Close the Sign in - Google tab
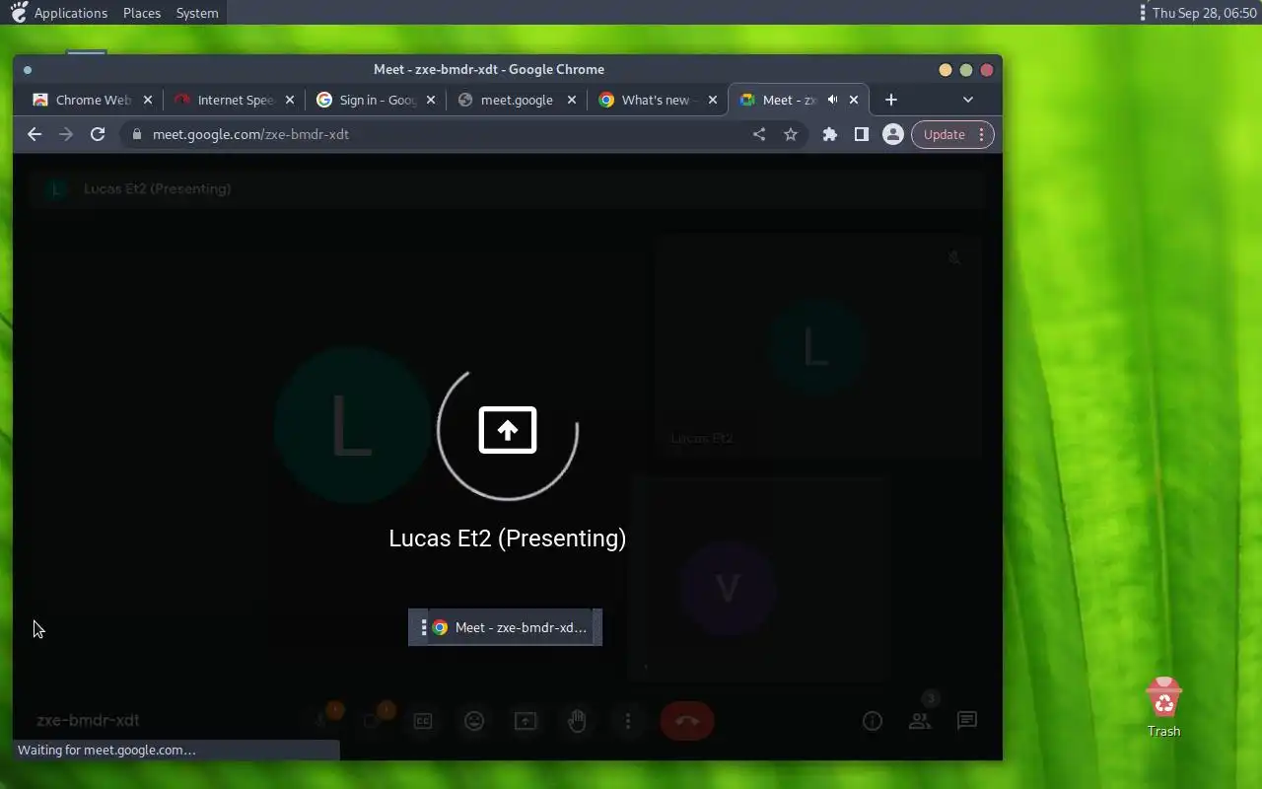This screenshot has width=1262, height=789. click(431, 100)
